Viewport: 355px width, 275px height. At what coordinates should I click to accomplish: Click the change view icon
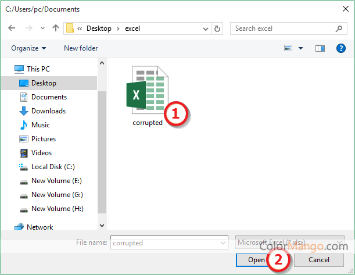pyautogui.click(x=288, y=48)
